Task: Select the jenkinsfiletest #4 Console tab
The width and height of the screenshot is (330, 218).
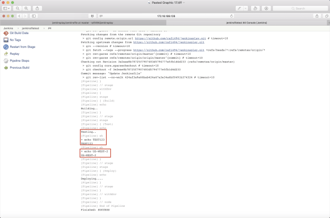Action: coord(246,23)
